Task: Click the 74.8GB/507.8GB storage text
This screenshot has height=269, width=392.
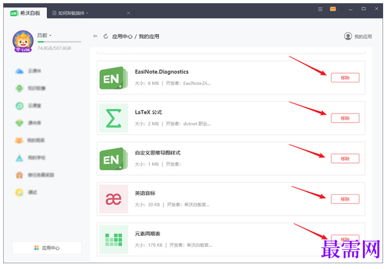Action: click(54, 48)
